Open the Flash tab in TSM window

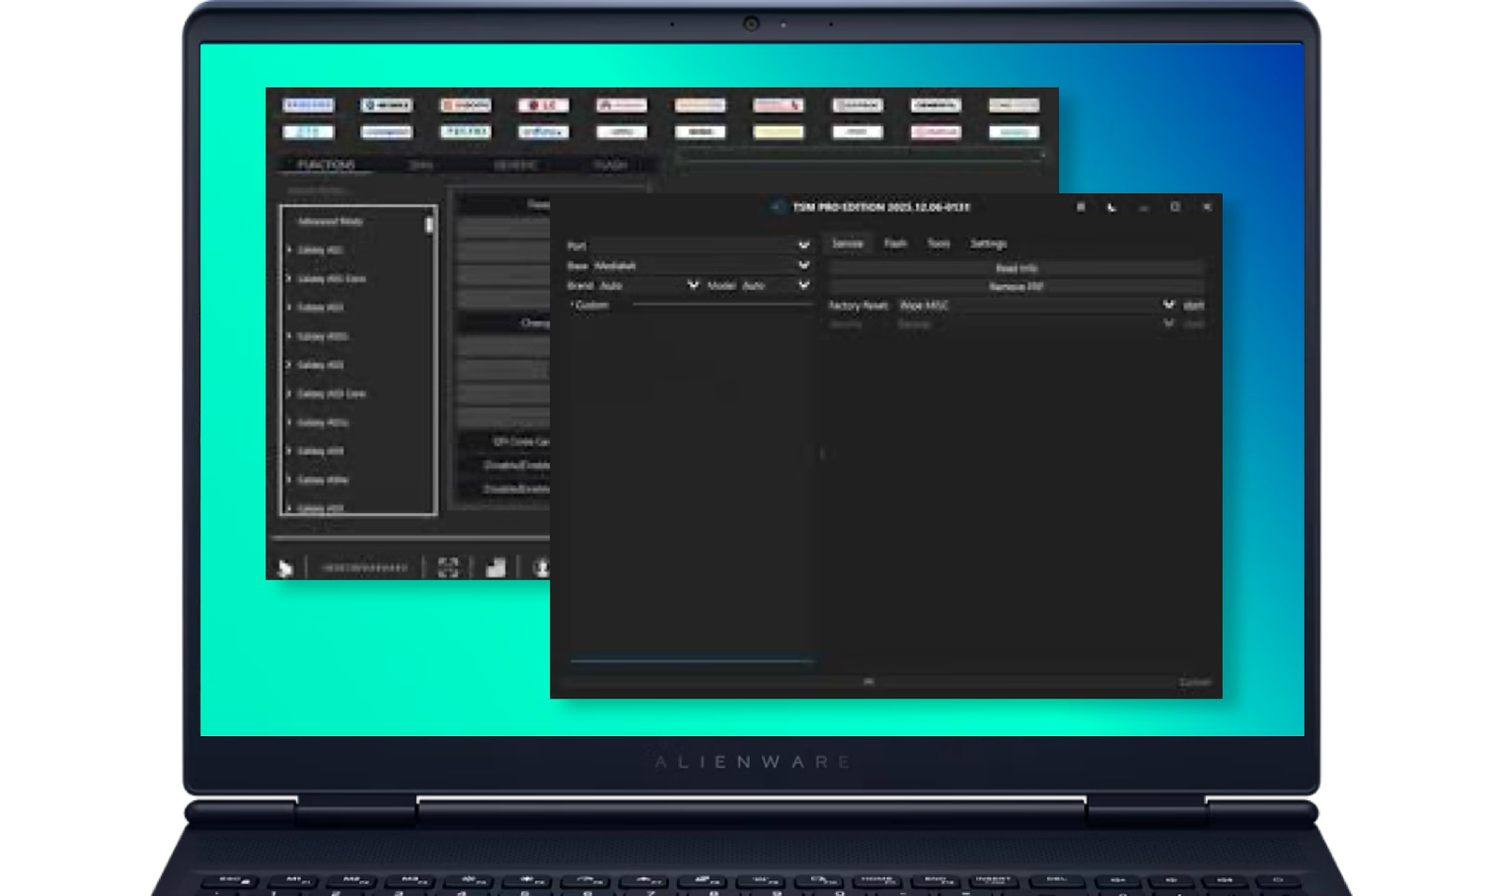(895, 244)
